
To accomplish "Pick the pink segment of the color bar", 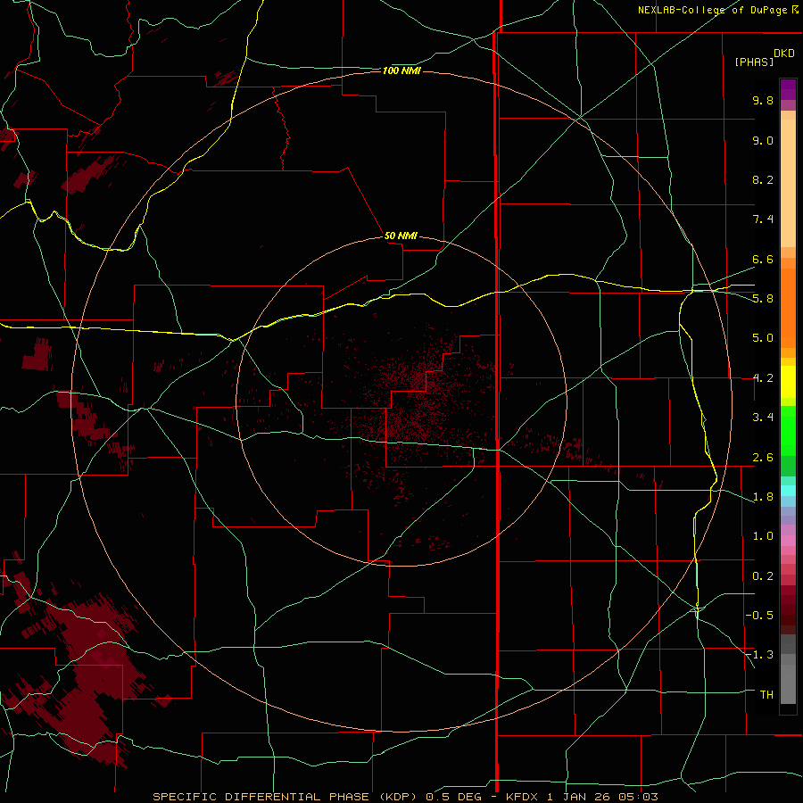I will point(788,541).
